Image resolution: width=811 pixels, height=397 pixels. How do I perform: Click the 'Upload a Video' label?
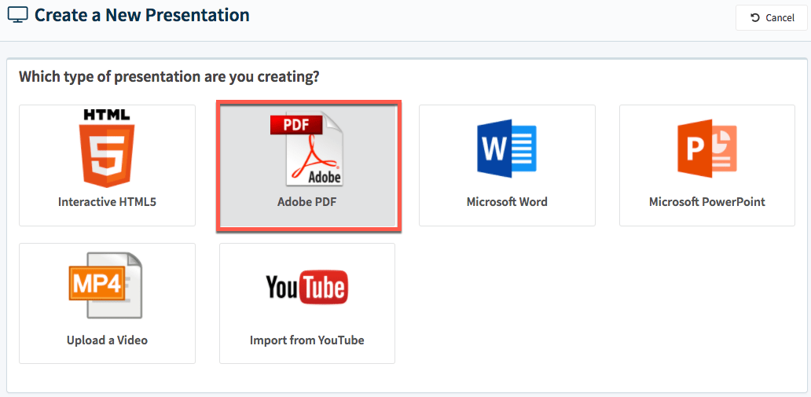[107, 340]
